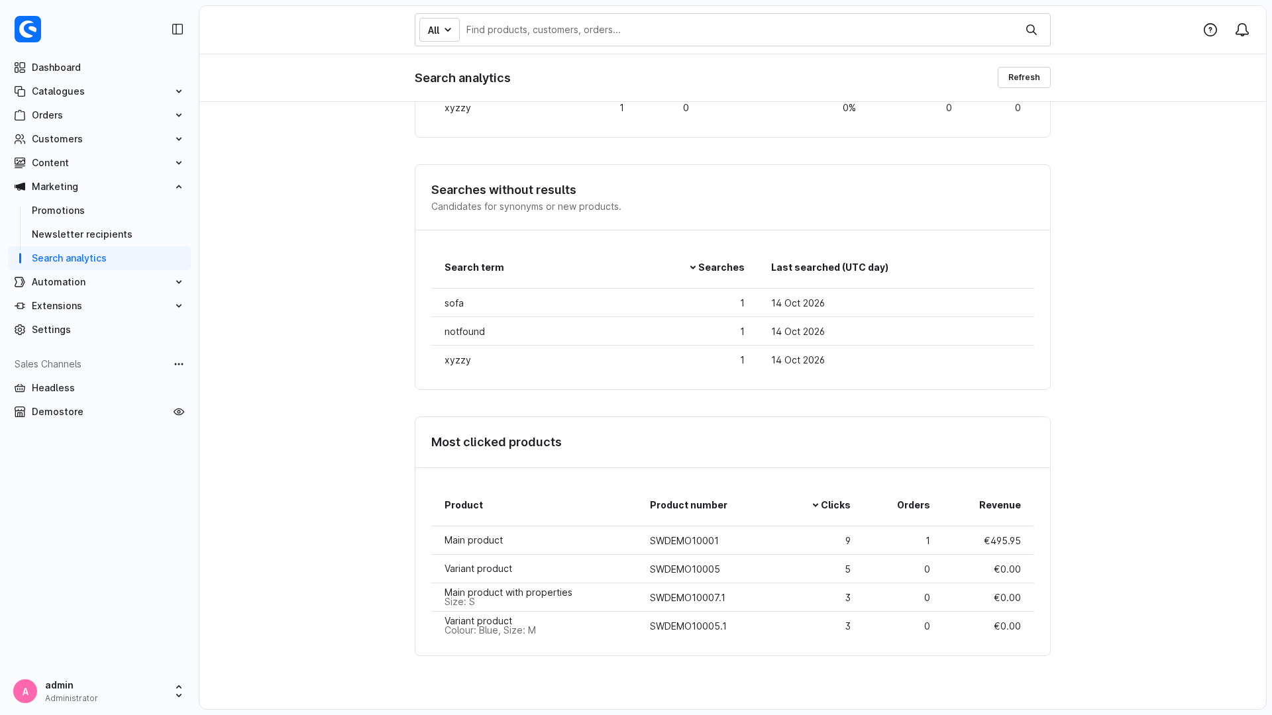Click the sofa search term row
Image resolution: width=1272 pixels, height=715 pixels.
pyautogui.click(x=732, y=303)
